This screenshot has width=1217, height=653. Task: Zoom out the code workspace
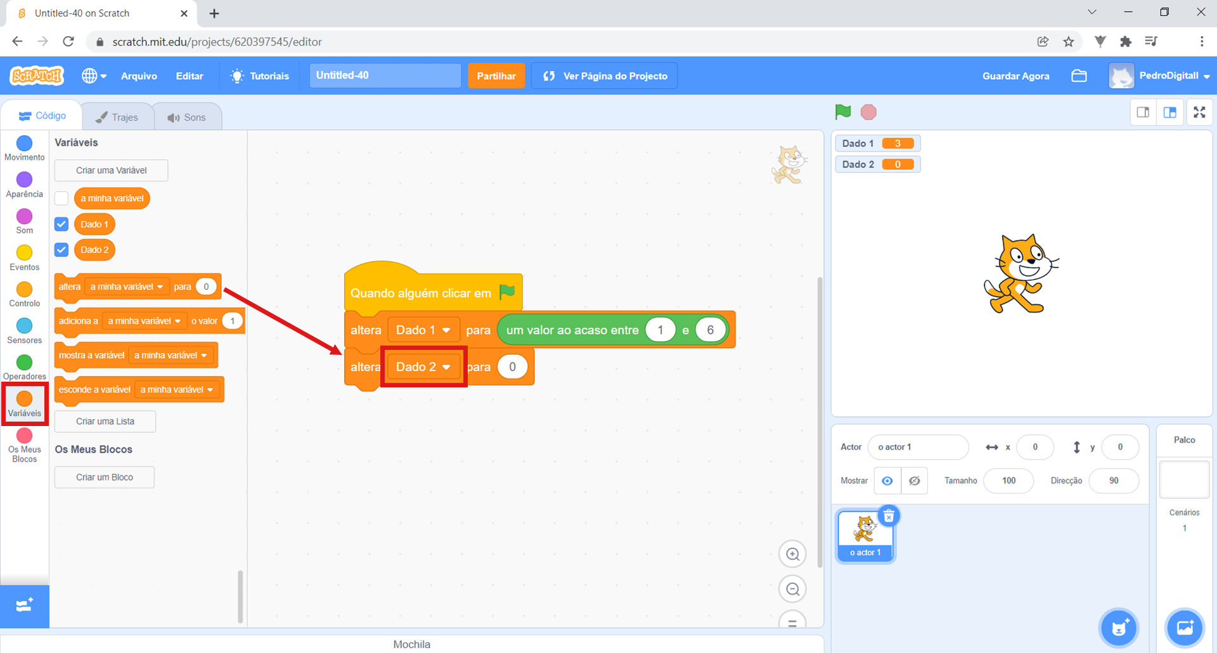pyautogui.click(x=792, y=589)
